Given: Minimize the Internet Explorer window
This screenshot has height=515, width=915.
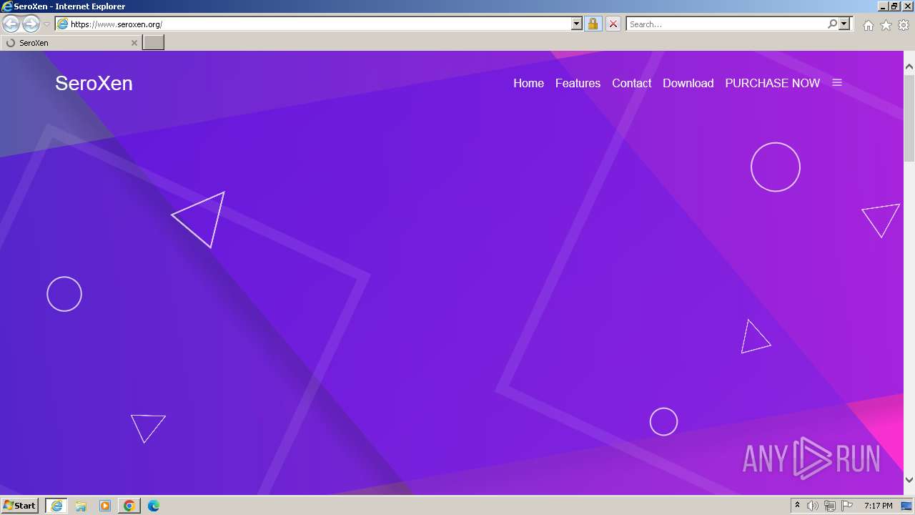Looking at the screenshot, I should click(883, 6).
